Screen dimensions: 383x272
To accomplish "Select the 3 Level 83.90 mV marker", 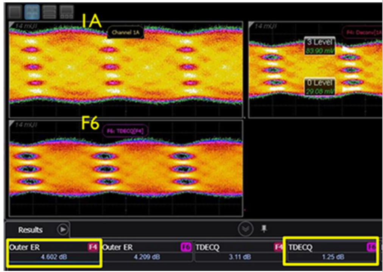I will pyautogui.click(x=320, y=46).
